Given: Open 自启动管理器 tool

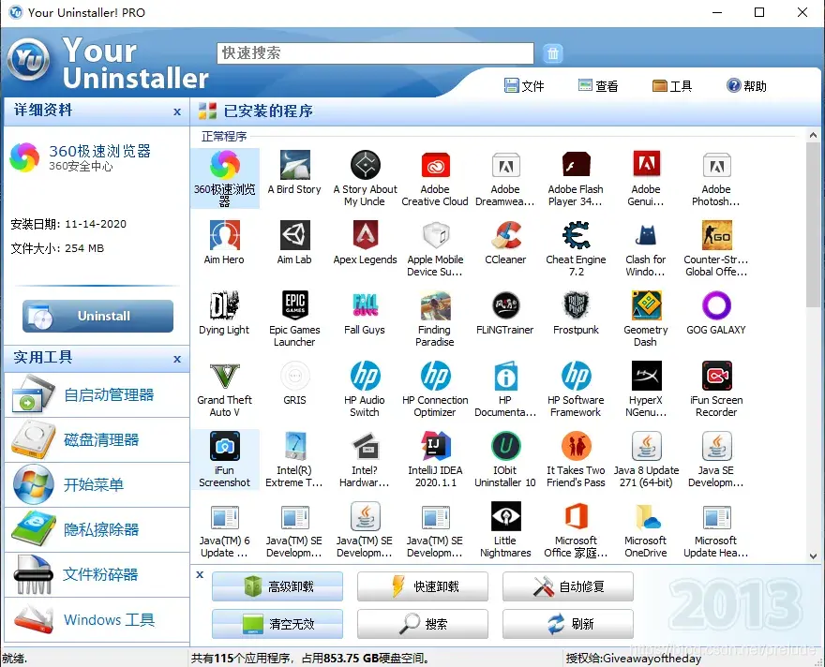Looking at the screenshot, I should [x=97, y=394].
